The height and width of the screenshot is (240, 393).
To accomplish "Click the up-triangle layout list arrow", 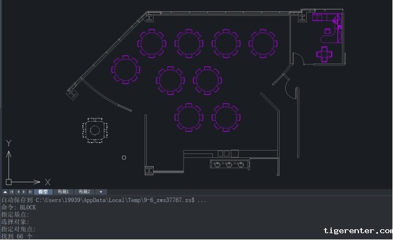I will (x=5, y=192).
